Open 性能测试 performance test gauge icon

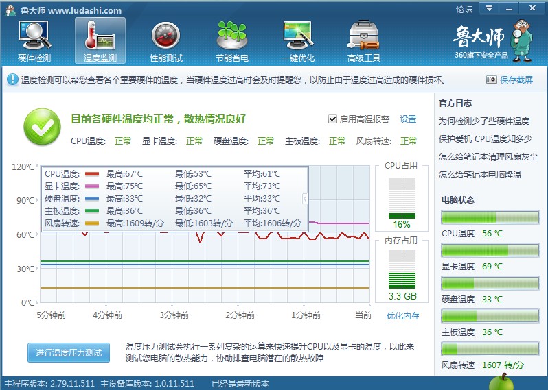pos(166,41)
